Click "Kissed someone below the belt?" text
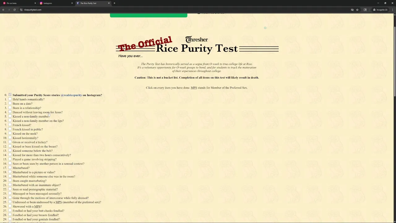Image resolution: width=396 pixels, height=223 pixels. pos(32,151)
